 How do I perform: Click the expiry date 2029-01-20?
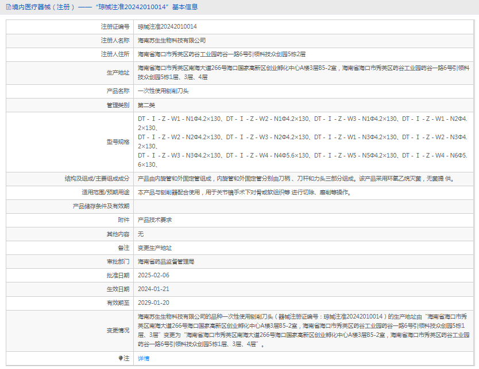[153, 303]
